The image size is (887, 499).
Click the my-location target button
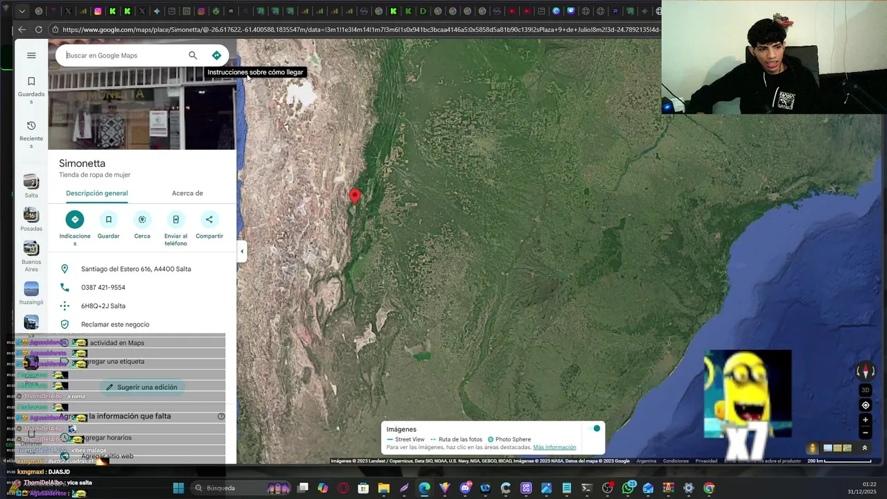[865, 405]
